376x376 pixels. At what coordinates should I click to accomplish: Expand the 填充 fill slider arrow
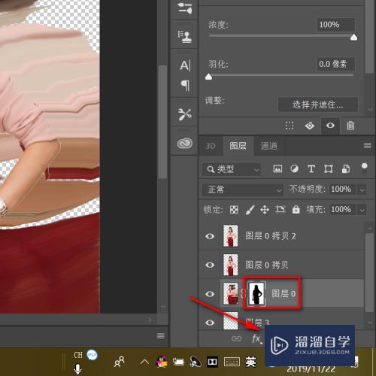point(362,210)
